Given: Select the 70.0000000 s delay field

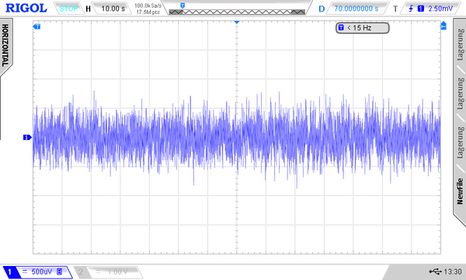Looking at the screenshot, I should 356,9.
